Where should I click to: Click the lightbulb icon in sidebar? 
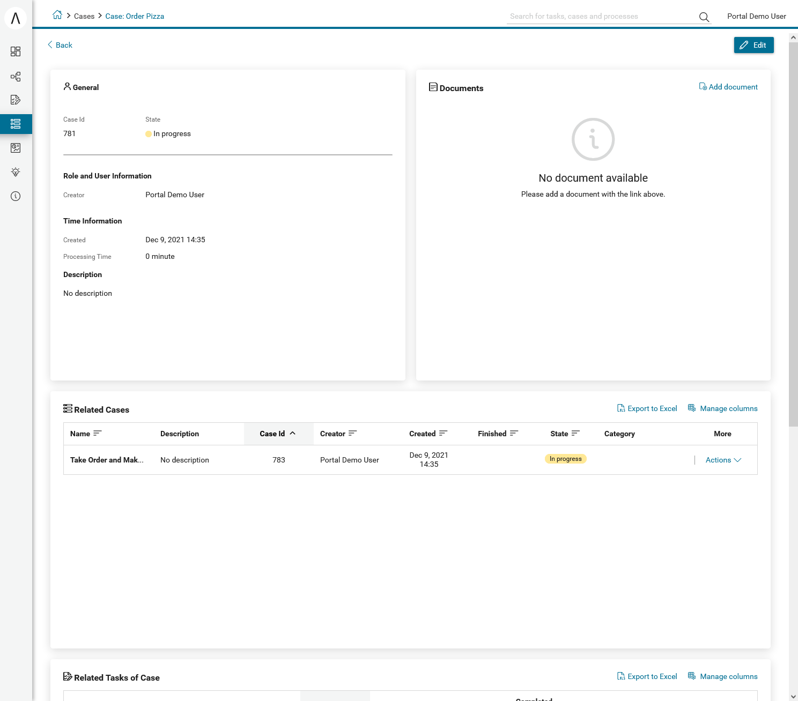click(16, 172)
